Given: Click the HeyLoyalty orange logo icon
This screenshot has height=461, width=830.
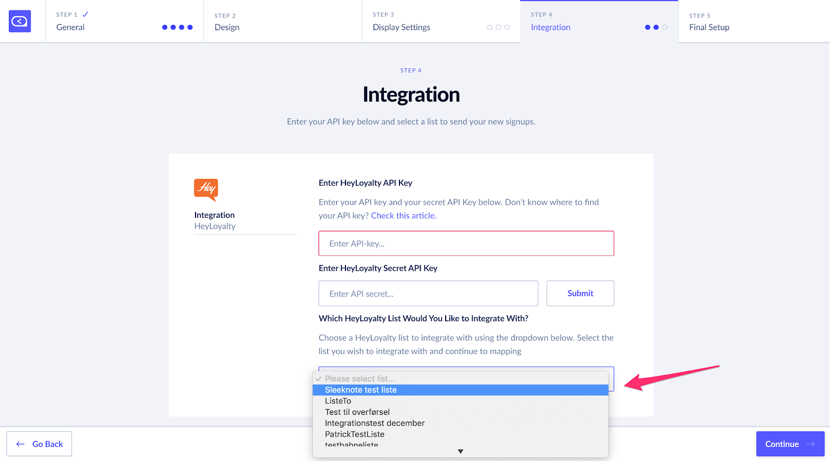Looking at the screenshot, I should click(x=206, y=190).
